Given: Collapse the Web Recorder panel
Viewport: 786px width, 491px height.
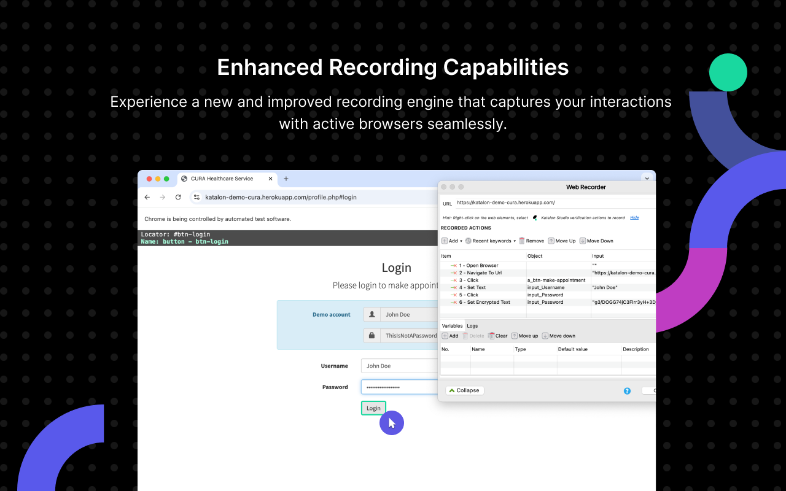Looking at the screenshot, I should 465,390.
